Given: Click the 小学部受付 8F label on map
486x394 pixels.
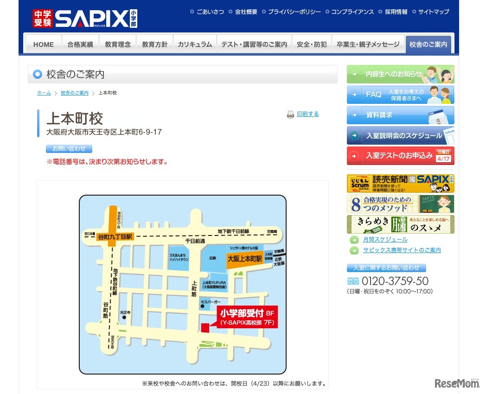Looking at the screenshot, I should [x=247, y=317].
